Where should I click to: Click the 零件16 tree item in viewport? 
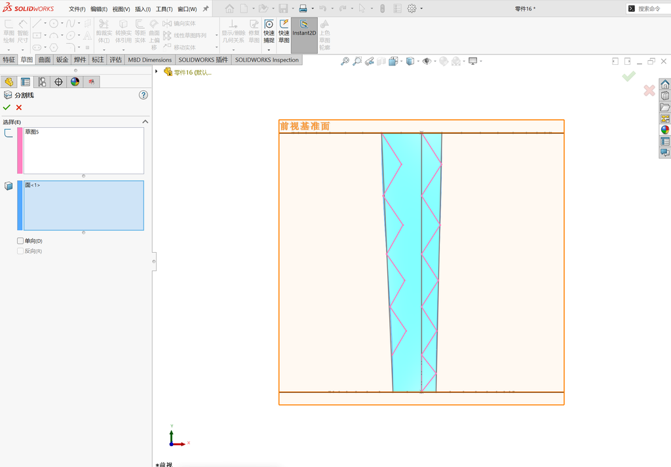[x=188, y=72]
